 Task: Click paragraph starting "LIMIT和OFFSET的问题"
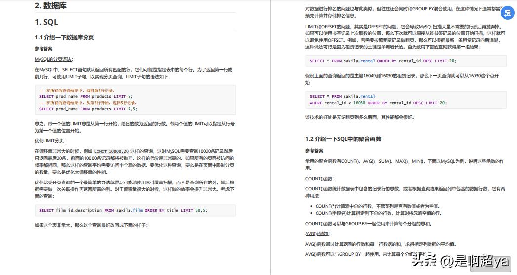405,37
